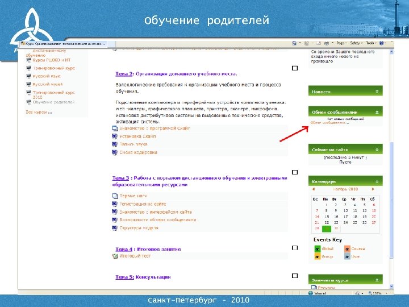Click resource icon for 'Структура модуля'
409x307 pixels.
point(115,228)
